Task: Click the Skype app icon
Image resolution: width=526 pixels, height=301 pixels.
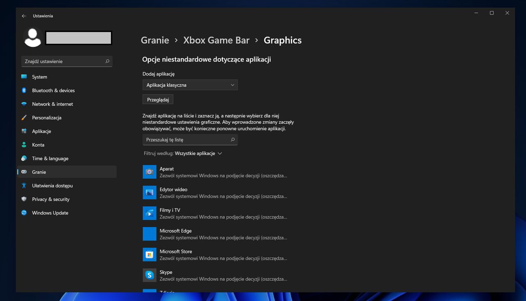Action: pos(149,275)
